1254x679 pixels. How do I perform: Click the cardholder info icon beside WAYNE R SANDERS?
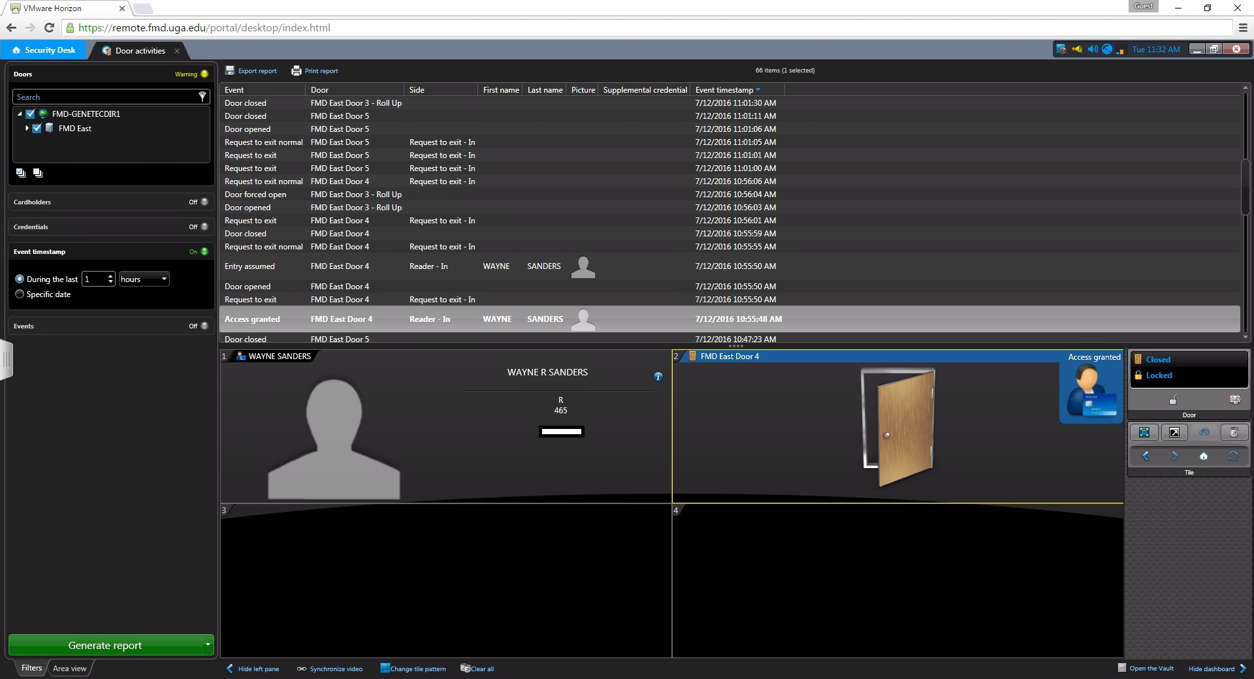(658, 377)
